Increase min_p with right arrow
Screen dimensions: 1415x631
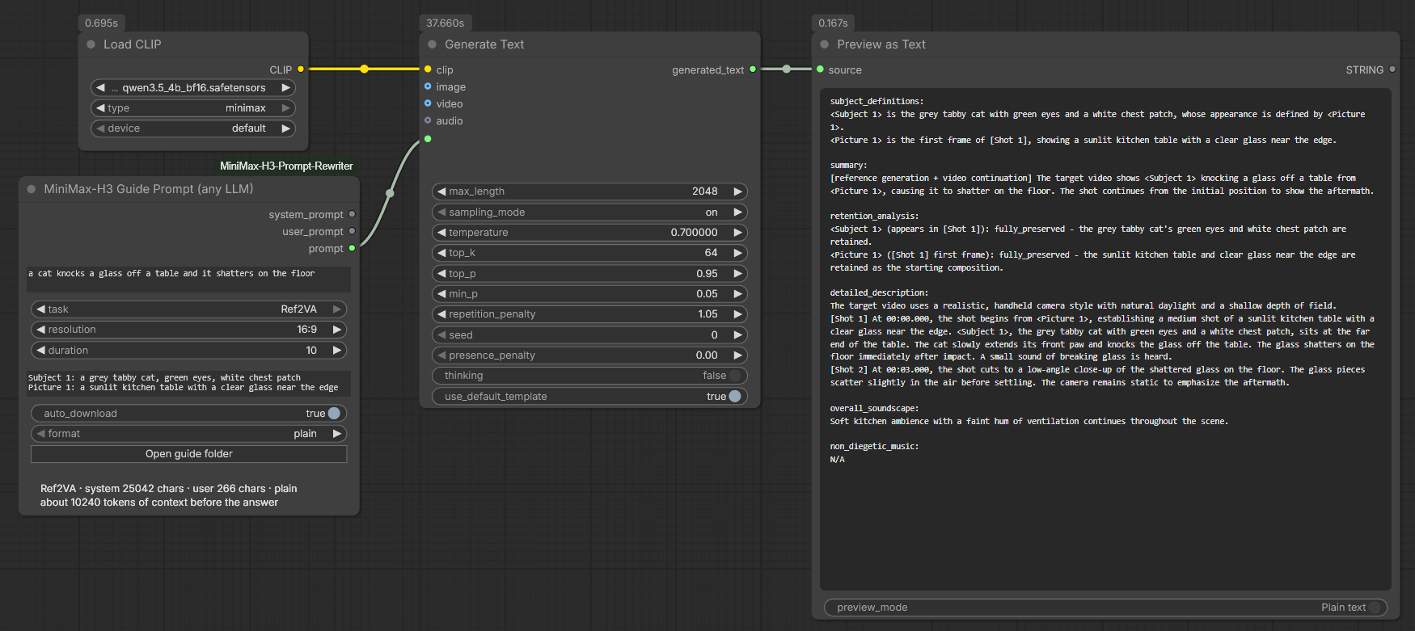point(737,293)
